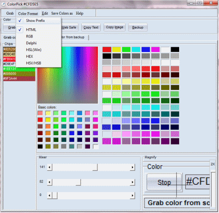Viewport: 219px width, 213px height.
Task: Switch to the Grab color tab
Action: (9, 37)
